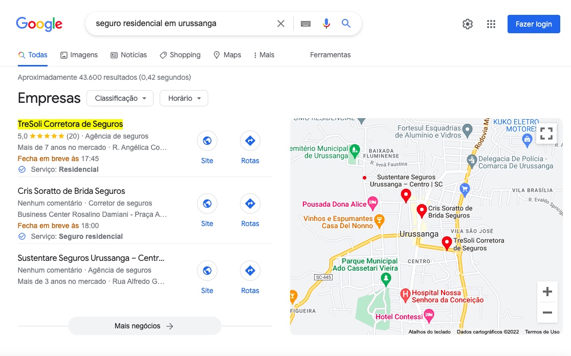Select the Sustentare Seguros map pin

pyautogui.click(x=406, y=195)
